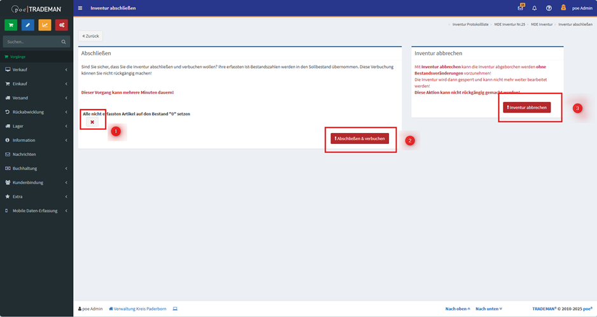Click Abschließen & verbuchen button
The image size is (597, 317).
(360, 139)
